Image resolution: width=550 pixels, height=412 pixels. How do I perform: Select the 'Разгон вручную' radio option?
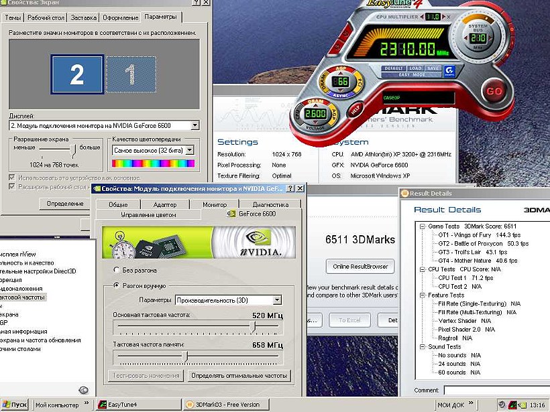pyautogui.click(x=117, y=286)
